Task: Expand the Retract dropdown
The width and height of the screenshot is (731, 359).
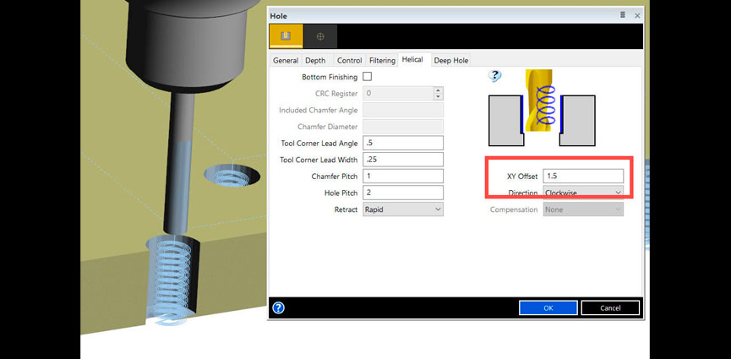Action: (x=402, y=209)
